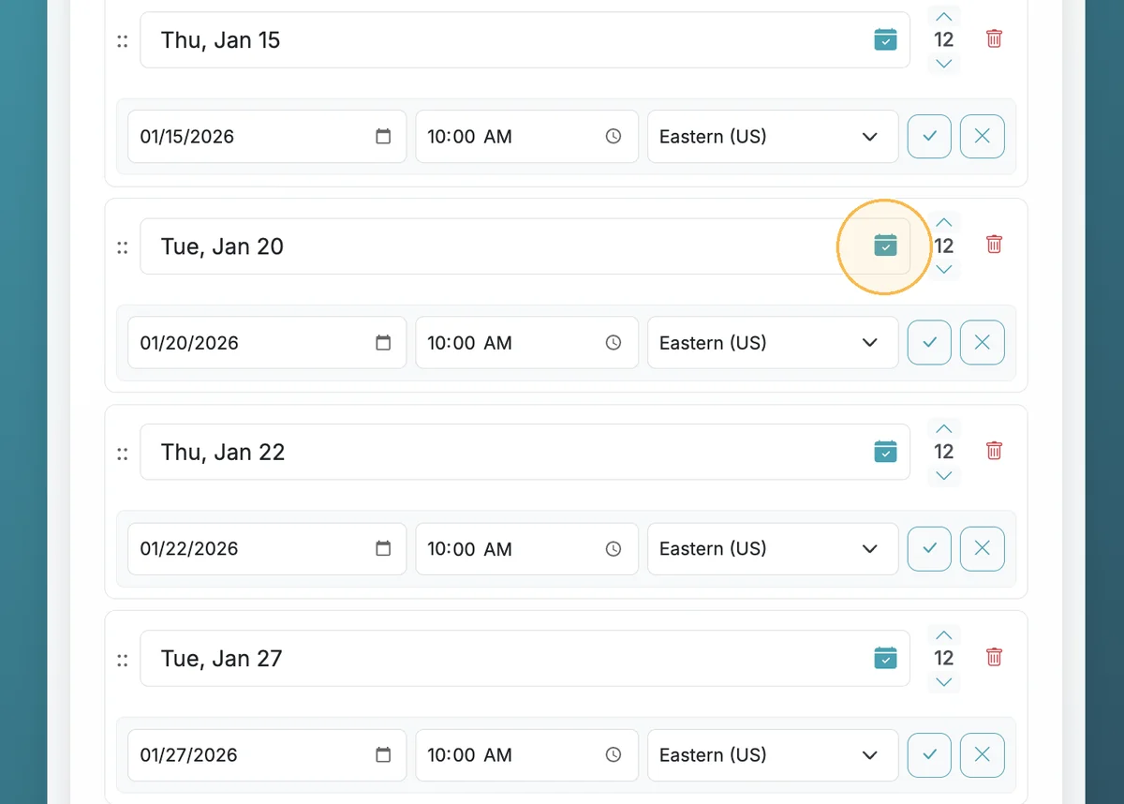
Task: Open calendar icon in Tue, Jan 20 row
Action: pos(885,246)
